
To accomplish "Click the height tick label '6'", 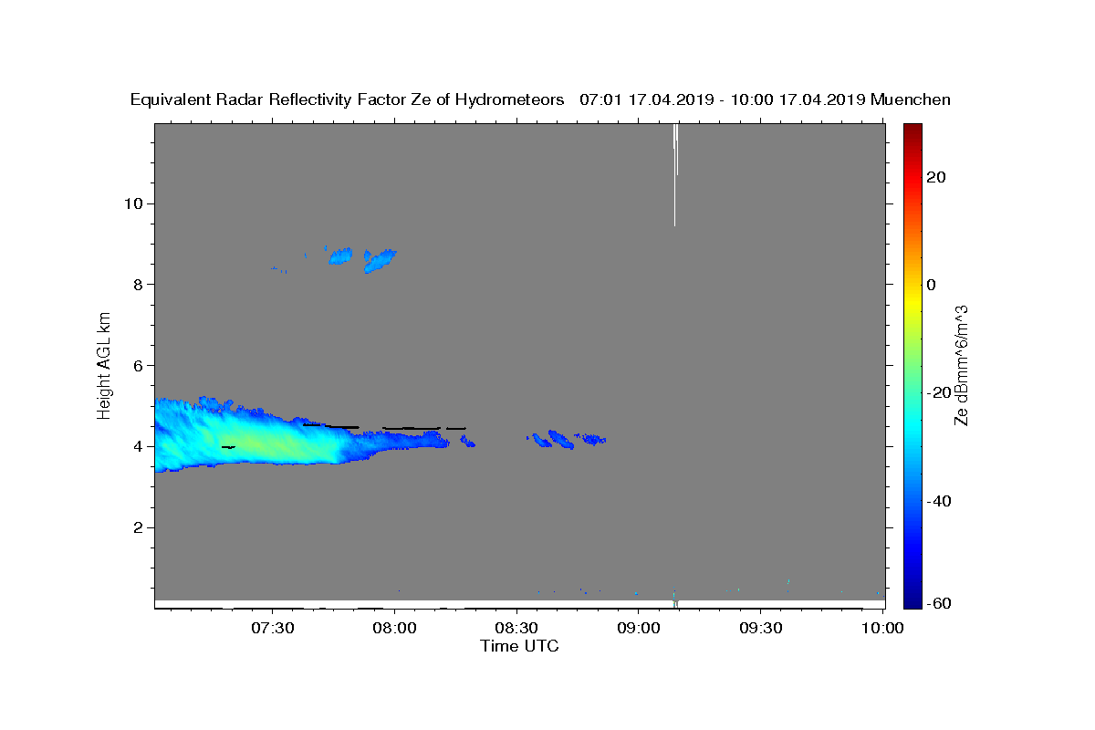I will 140,366.
